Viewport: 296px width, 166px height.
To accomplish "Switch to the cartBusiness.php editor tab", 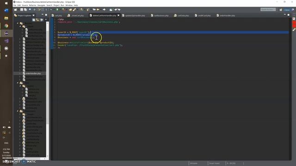I will pos(160,15).
